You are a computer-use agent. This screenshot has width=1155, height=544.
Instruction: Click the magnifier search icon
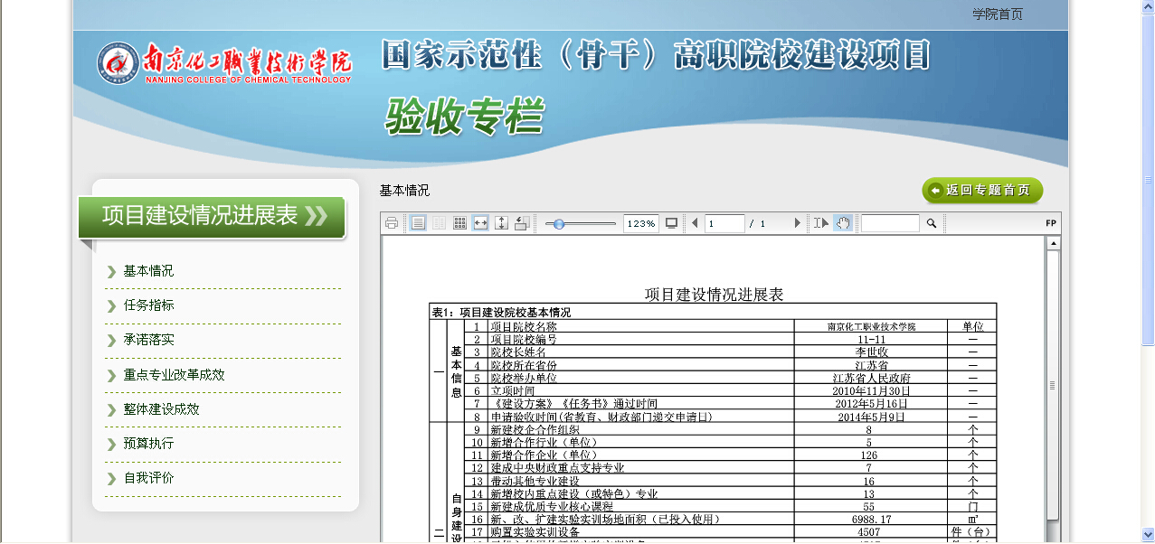pos(932,223)
